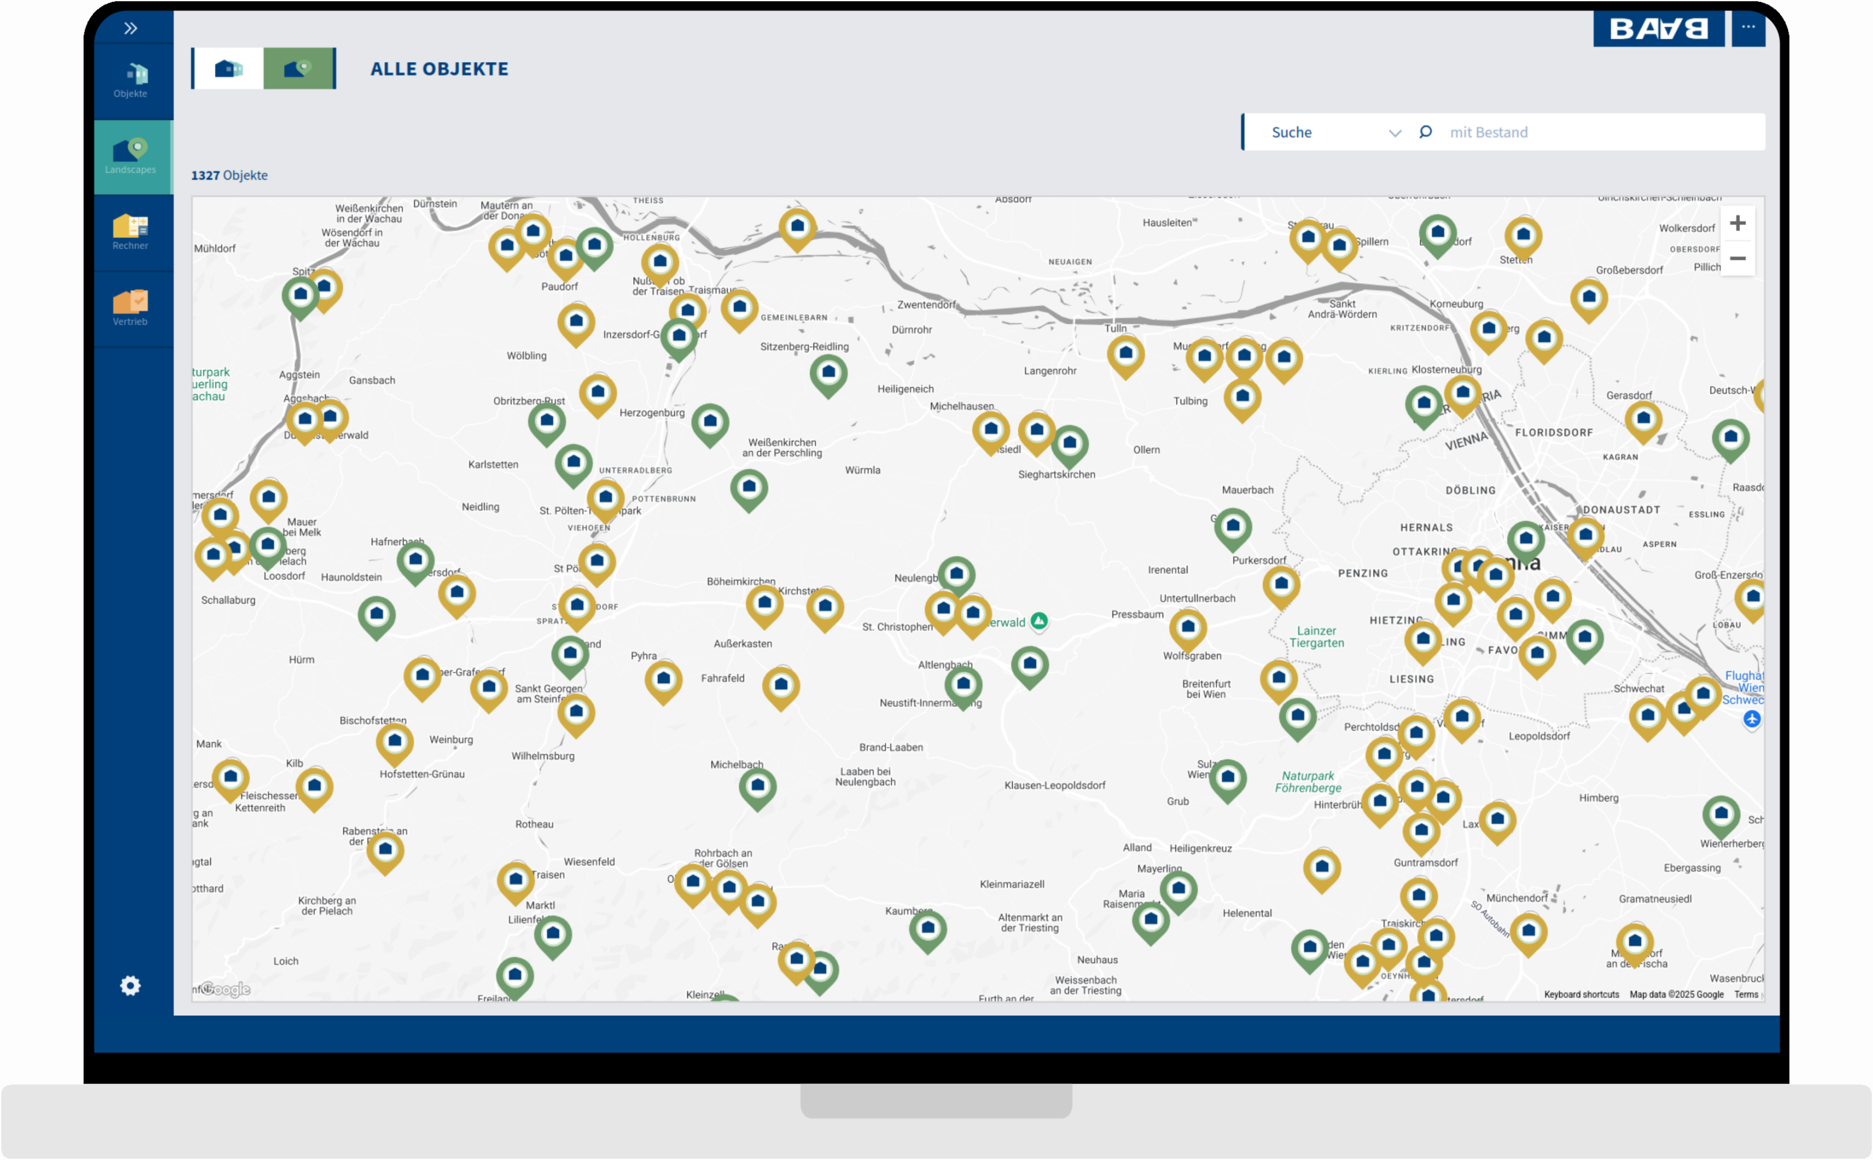Open the Rechner tool
The height and width of the screenshot is (1160, 1873).
click(x=131, y=232)
